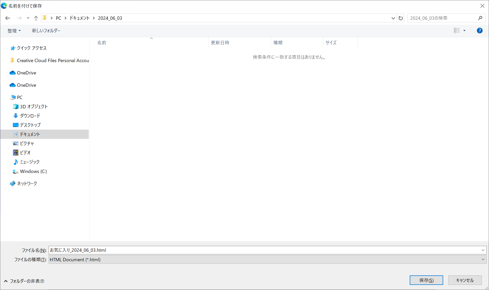Create a folder with 新しいフォルダー
The image size is (489, 290).
(46, 31)
